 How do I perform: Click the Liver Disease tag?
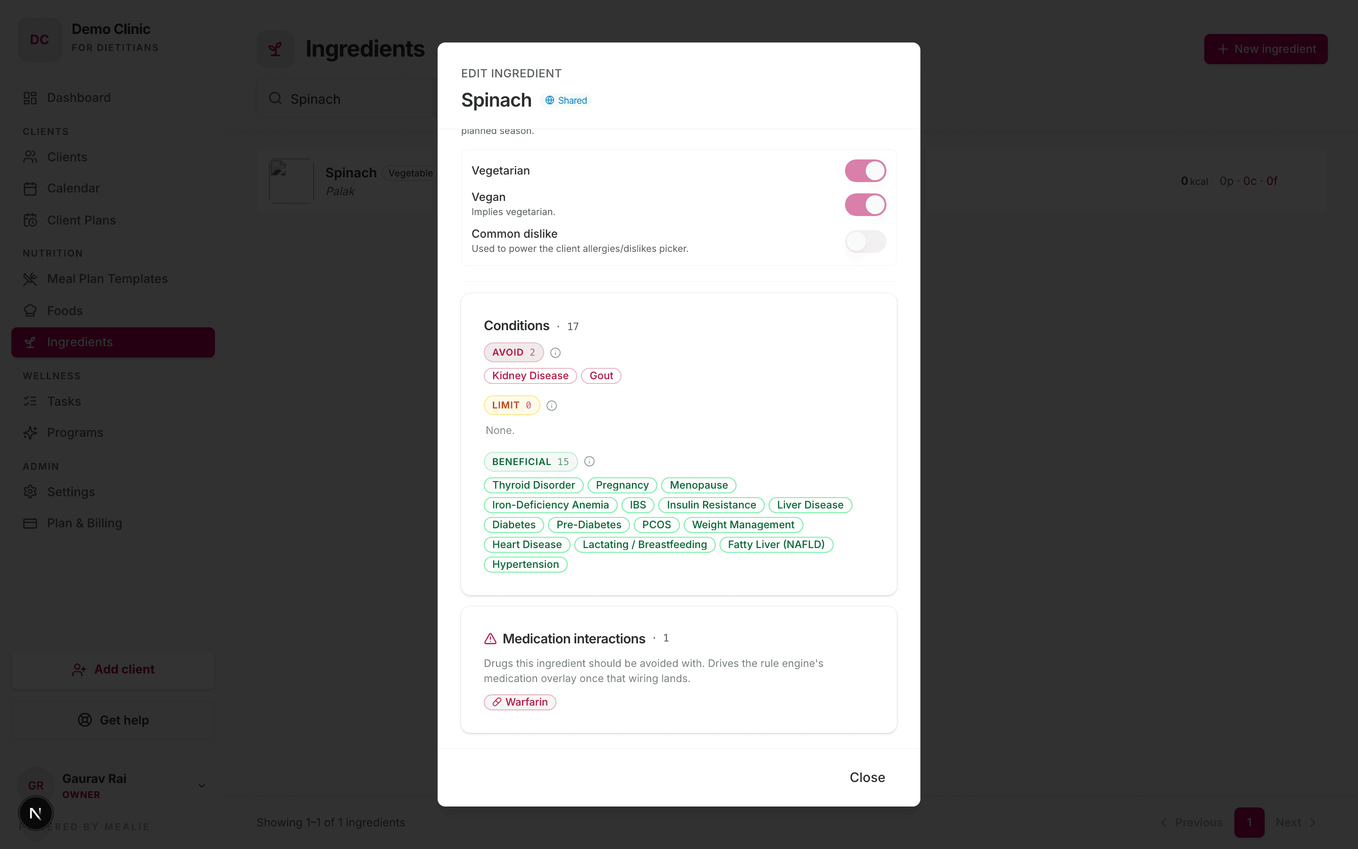(810, 505)
